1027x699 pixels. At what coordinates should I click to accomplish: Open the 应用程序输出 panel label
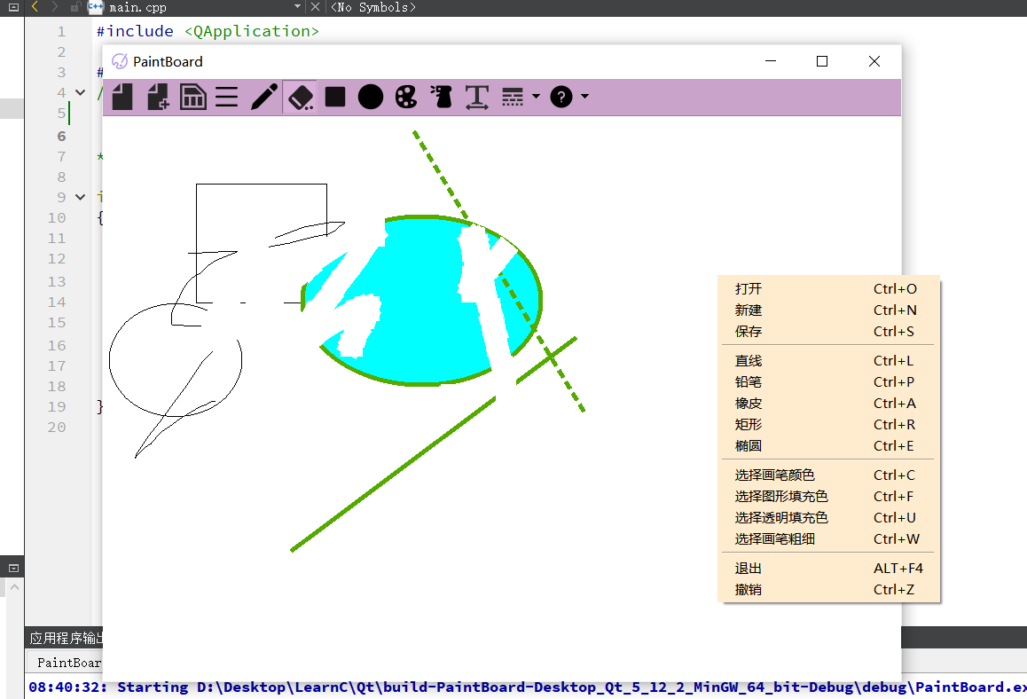click(x=60, y=637)
